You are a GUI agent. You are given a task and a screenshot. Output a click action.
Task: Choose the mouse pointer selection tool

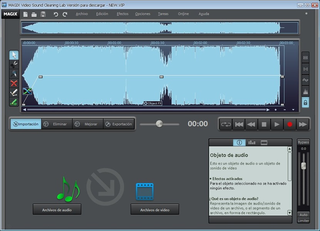click(14, 55)
